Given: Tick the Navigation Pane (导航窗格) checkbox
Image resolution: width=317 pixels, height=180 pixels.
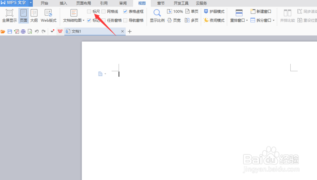Looking at the screenshot, I should pos(125,20).
